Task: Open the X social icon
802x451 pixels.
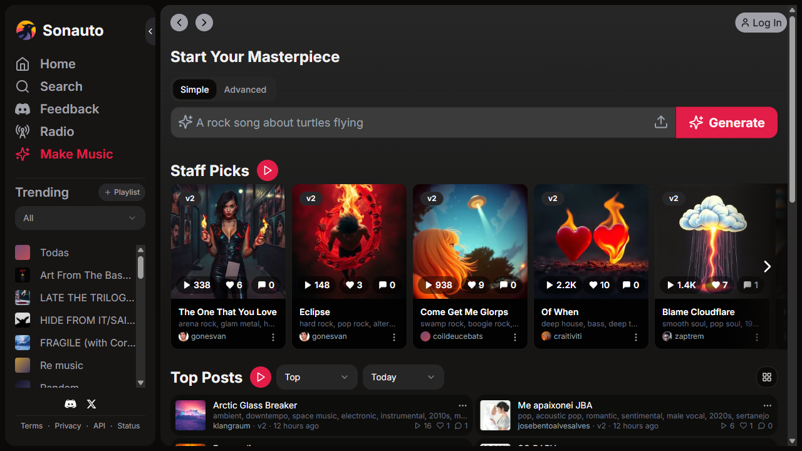Action: point(91,404)
